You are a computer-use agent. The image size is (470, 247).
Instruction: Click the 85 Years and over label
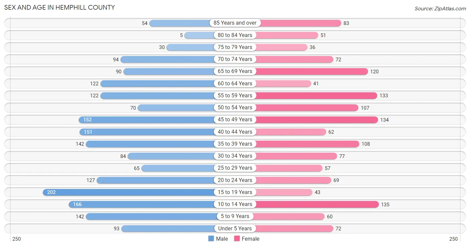[235, 23]
